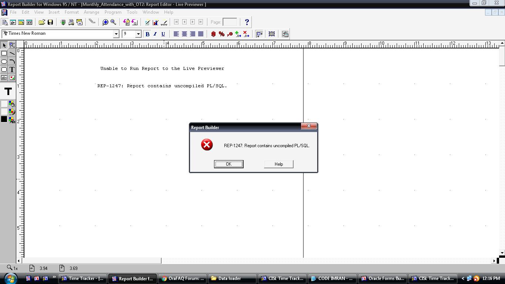Open the Program menu
The width and height of the screenshot is (505, 284).
(x=113, y=12)
